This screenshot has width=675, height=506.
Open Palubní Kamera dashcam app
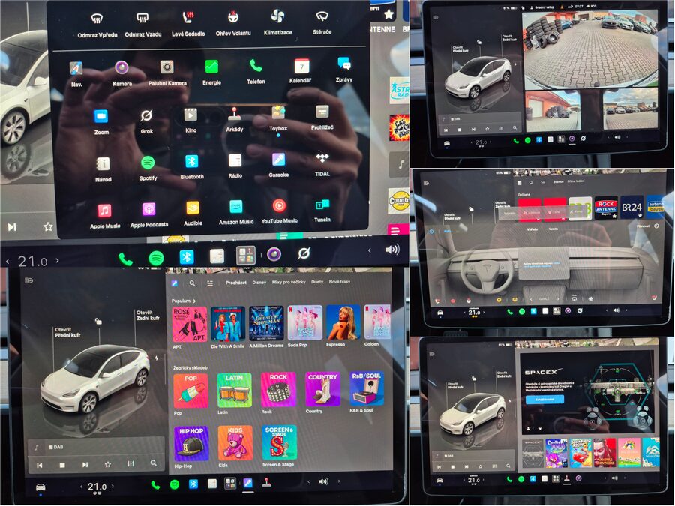click(x=167, y=67)
